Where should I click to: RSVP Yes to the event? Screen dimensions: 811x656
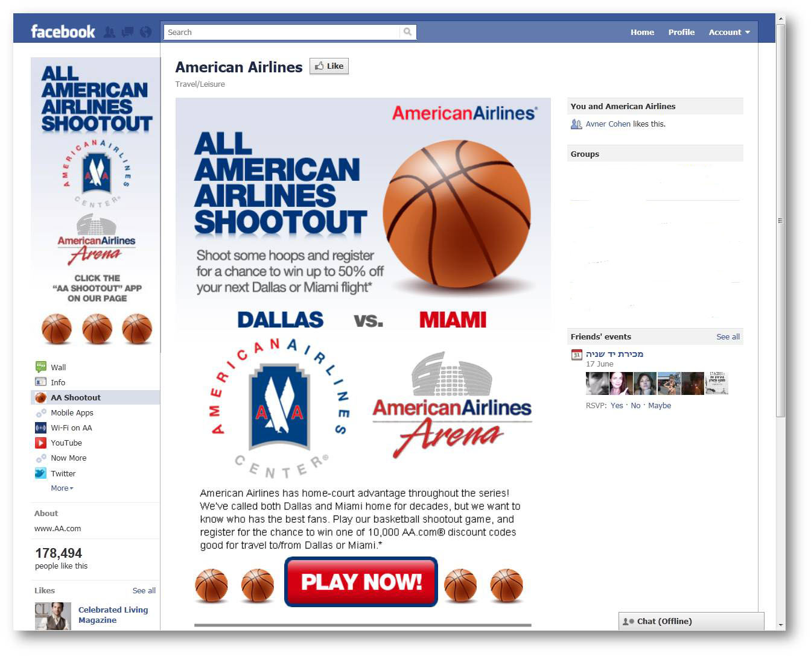click(x=617, y=406)
